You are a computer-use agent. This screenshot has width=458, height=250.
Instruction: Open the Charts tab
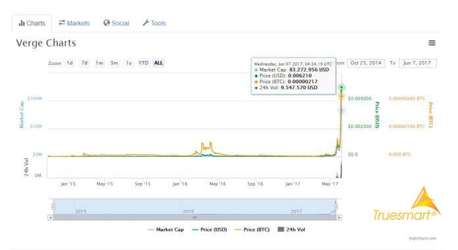pos(32,24)
